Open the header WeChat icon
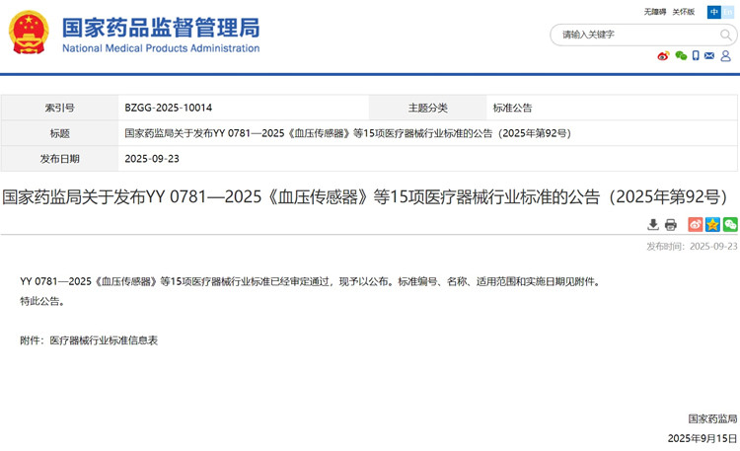 click(x=680, y=56)
